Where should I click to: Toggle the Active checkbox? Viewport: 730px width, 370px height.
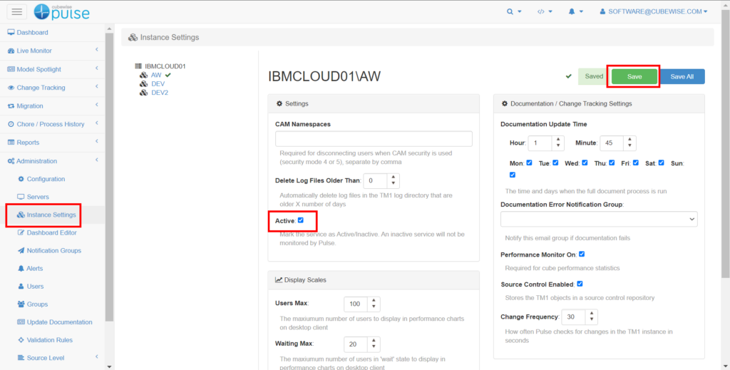pos(301,220)
